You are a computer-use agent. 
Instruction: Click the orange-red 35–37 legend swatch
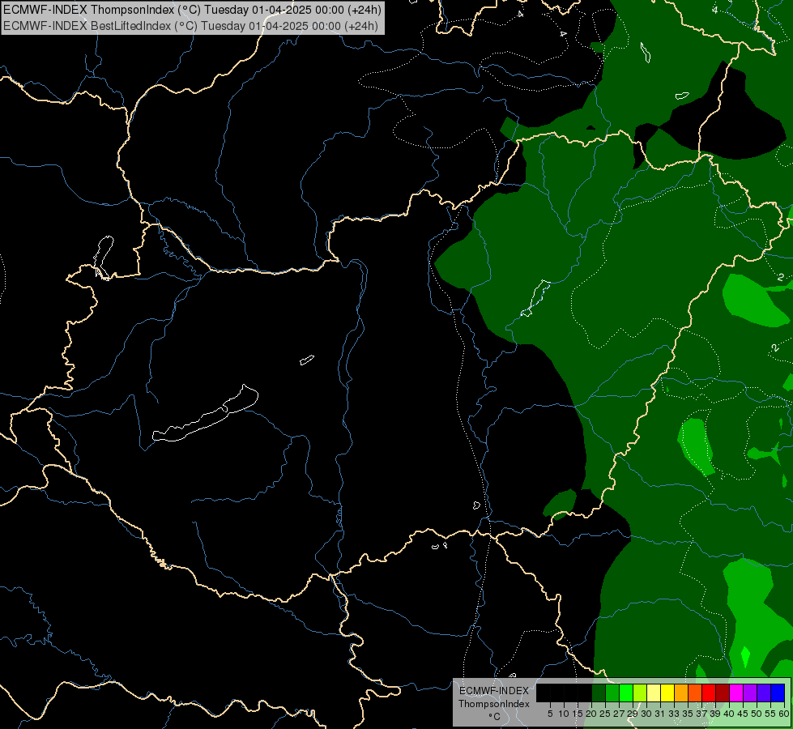pyautogui.click(x=695, y=693)
